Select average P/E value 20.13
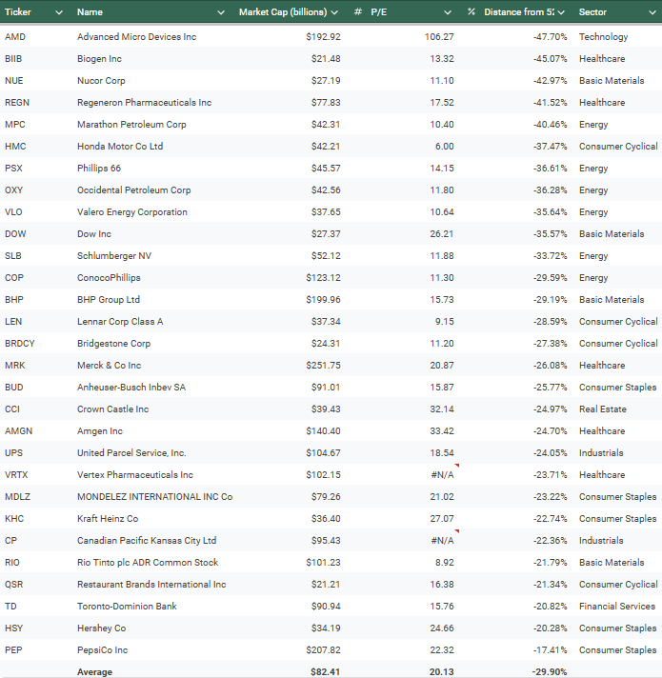 pyautogui.click(x=442, y=672)
